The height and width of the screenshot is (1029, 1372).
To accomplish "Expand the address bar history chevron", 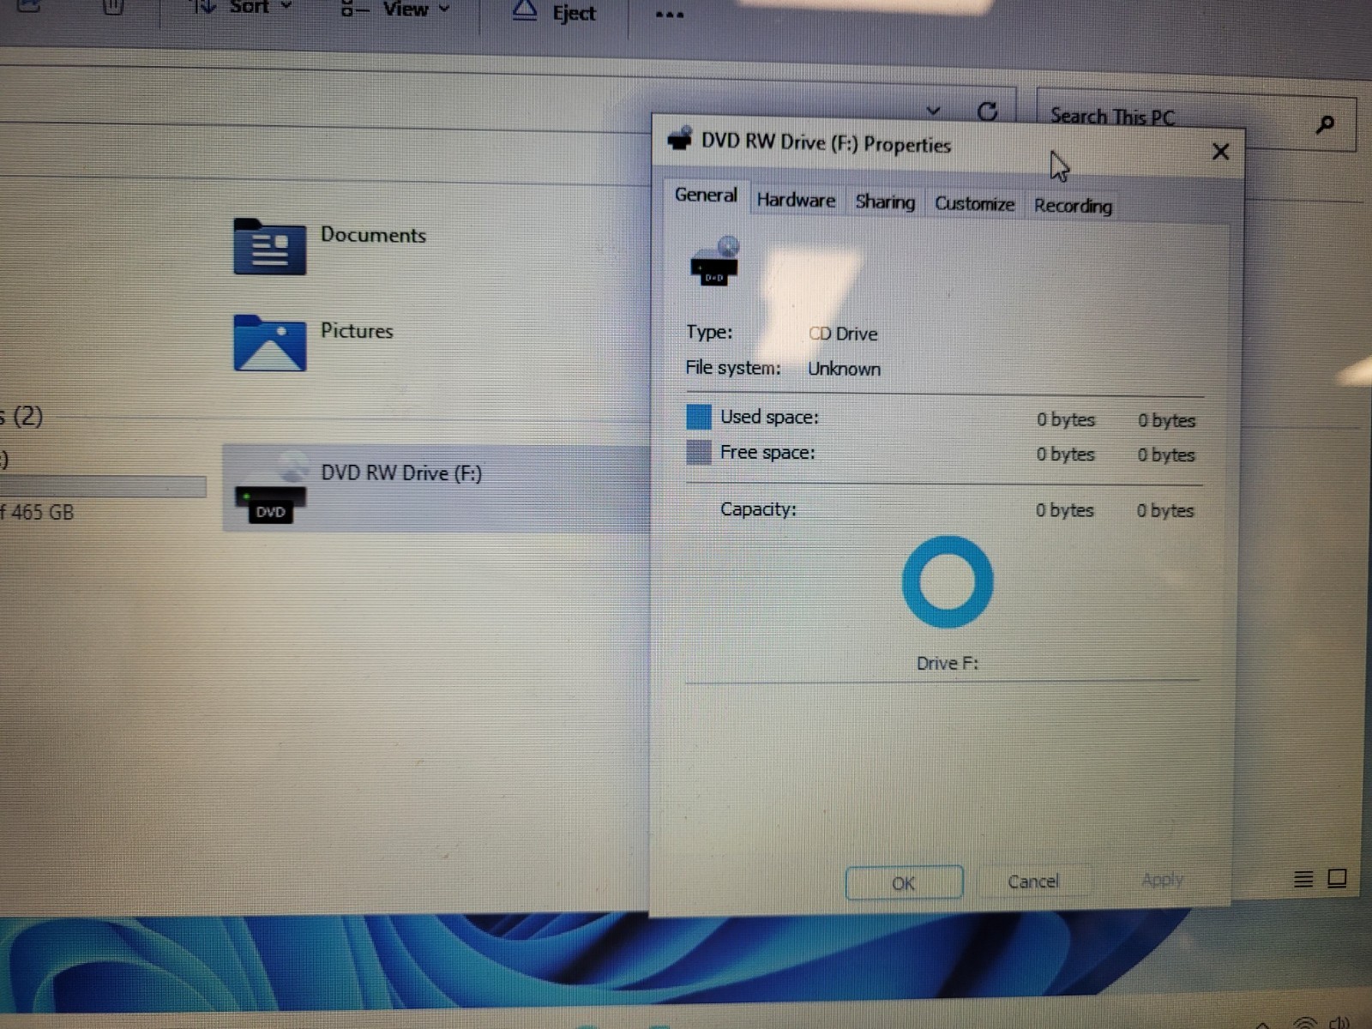I will [934, 110].
